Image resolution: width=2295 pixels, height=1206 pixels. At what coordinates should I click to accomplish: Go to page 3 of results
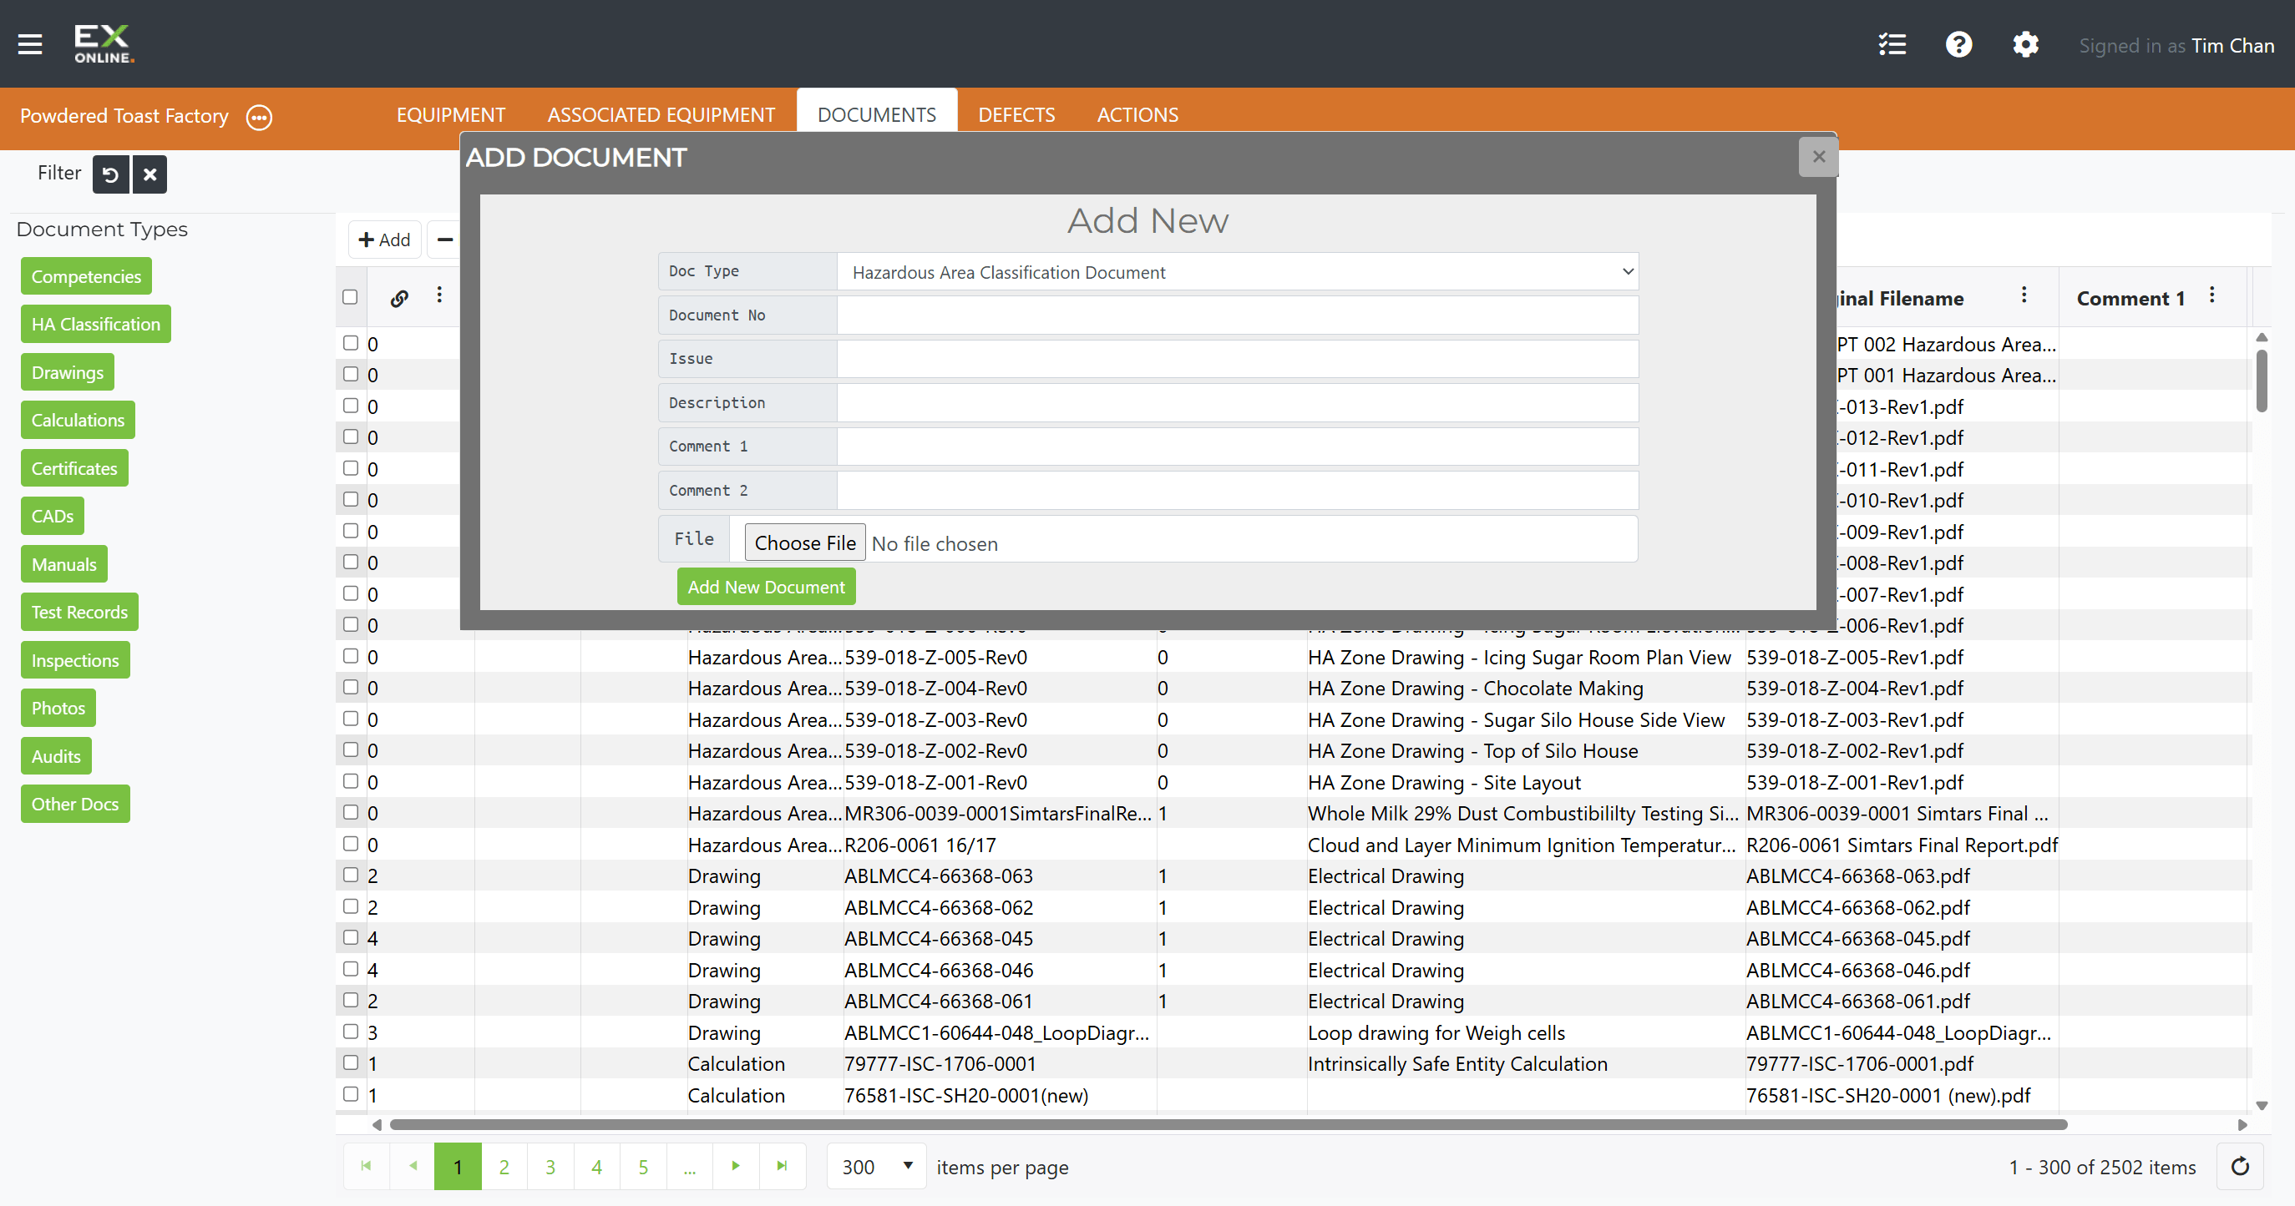click(550, 1166)
